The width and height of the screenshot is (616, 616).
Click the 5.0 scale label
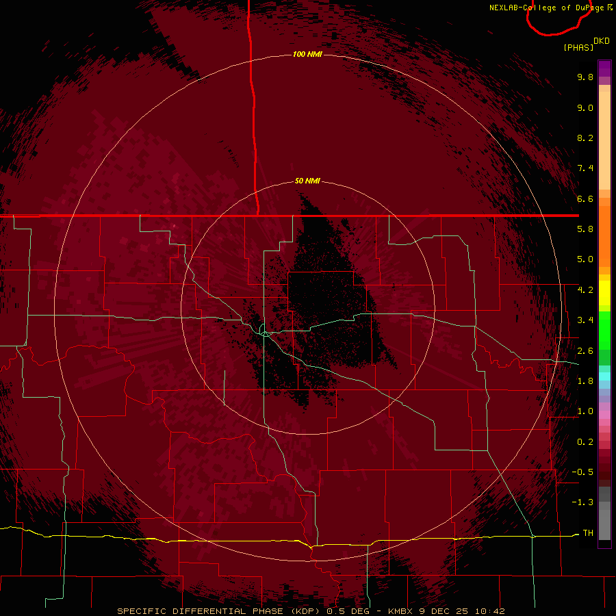pos(585,259)
